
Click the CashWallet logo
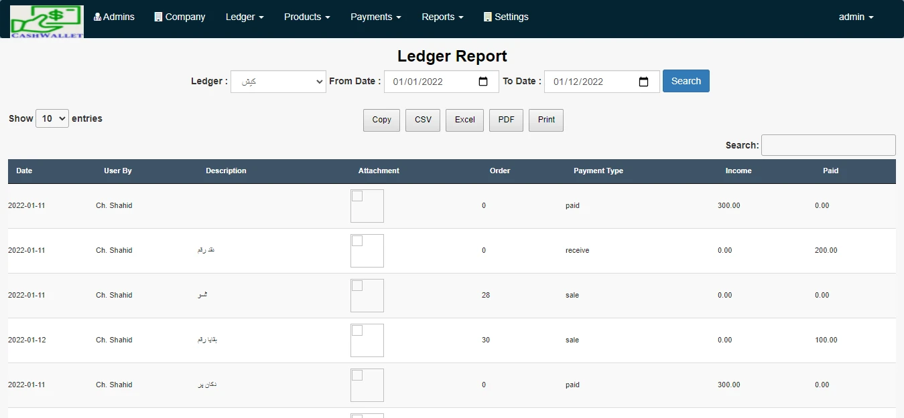(47, 21)
